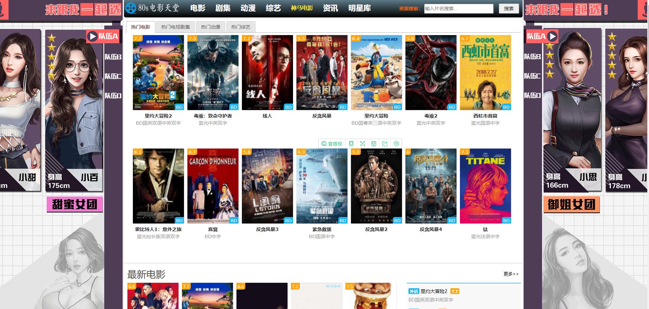The image size is (649, 309).
Task: Focus the 输入片名搜索 search input field
Action: click(x=459, y=9)
